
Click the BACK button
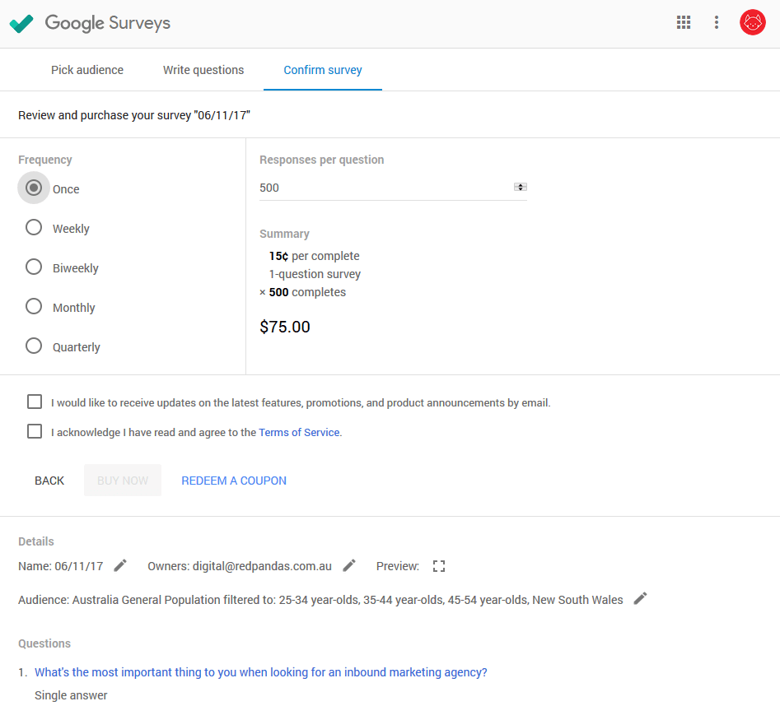pyautogui.click(x=49, y=481)
